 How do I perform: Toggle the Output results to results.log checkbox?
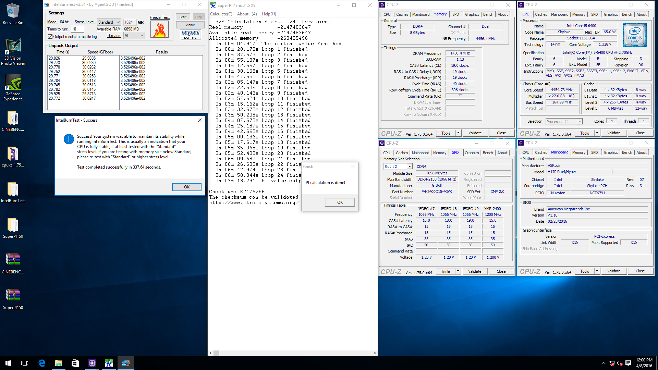[50, 37]
